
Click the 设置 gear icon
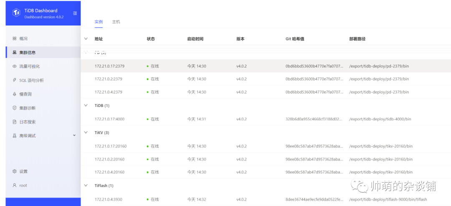[15, 171]
